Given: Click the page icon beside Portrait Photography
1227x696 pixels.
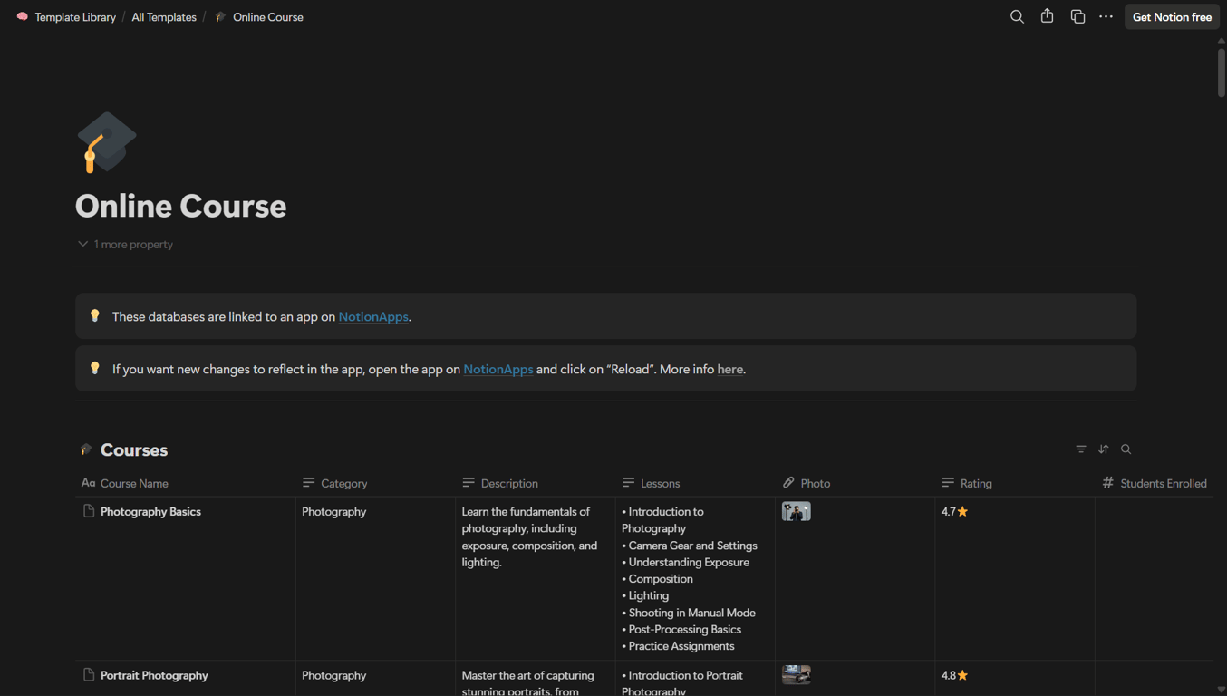Looking at the screenshot, I should (x=89, y=675).
